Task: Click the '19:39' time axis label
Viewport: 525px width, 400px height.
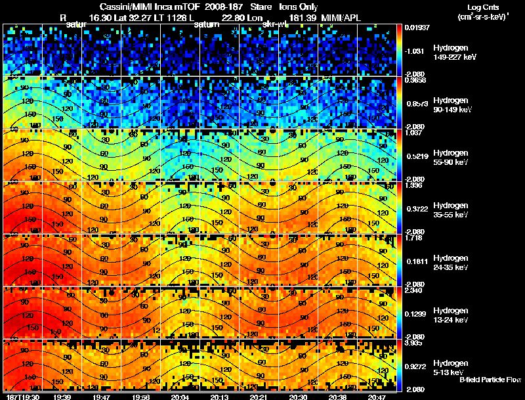Action: coord(62,397)
